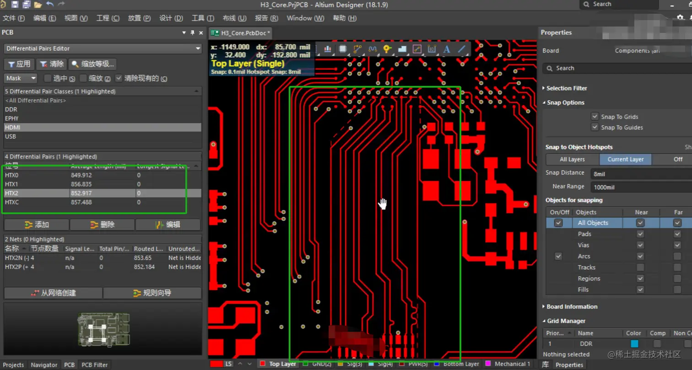This screenshot has width=692, height=370.
Task: Open the Mask mode dropdown
Action: click(x=20, y=78)
